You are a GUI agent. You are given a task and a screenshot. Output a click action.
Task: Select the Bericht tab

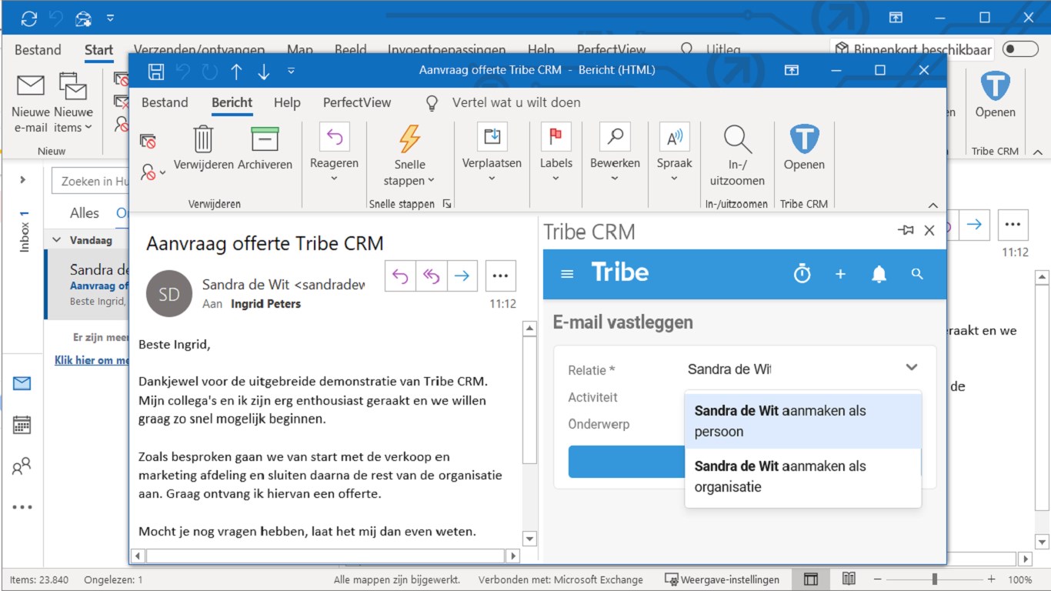(x=232, y=102)
